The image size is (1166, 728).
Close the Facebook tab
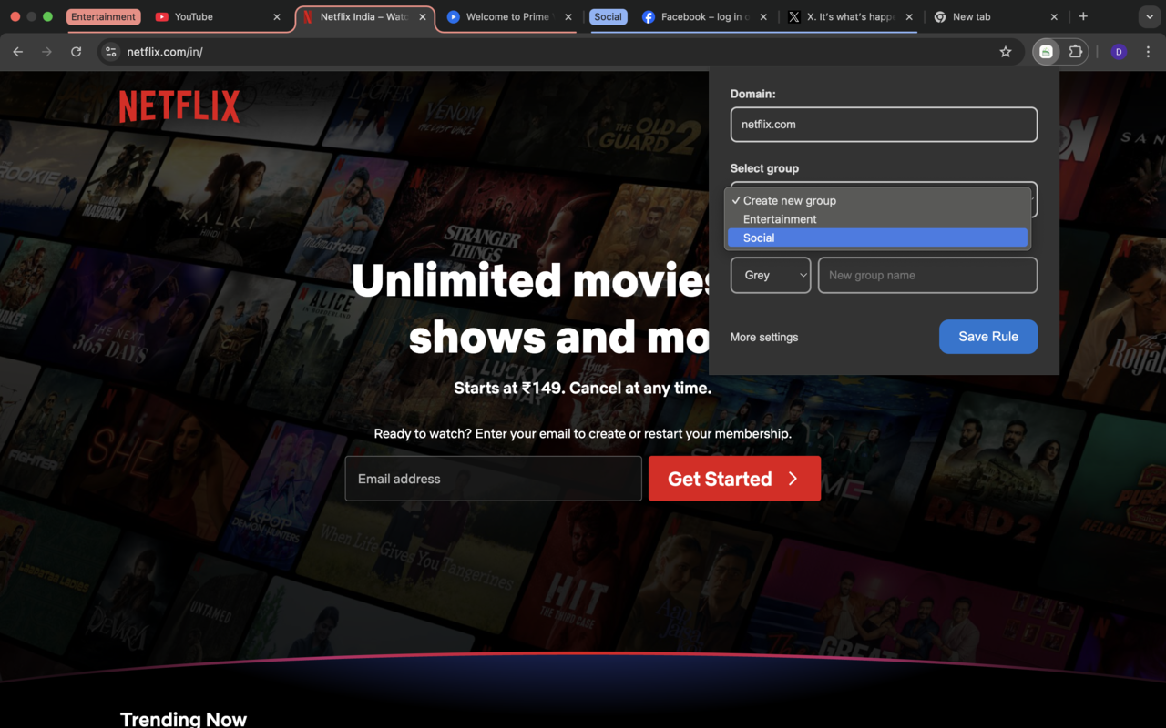[763, 16]
